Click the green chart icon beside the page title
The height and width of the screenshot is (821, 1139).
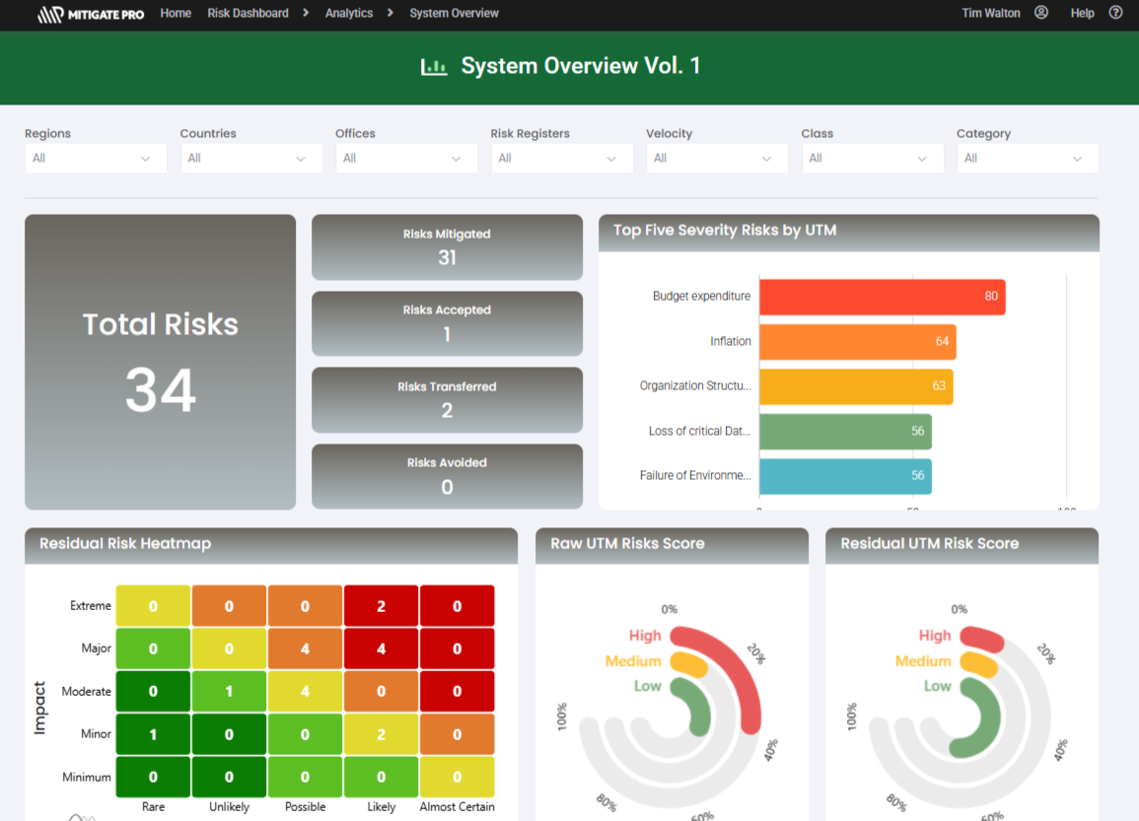tap(434, 66)
